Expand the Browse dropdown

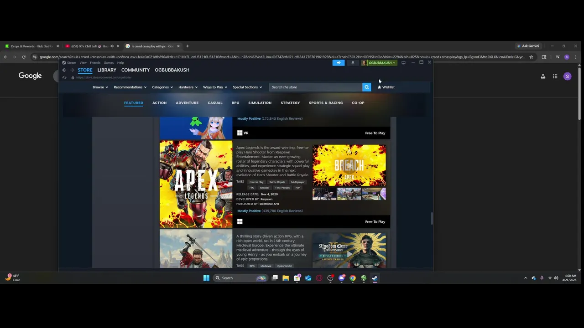(x=100, y=87)
